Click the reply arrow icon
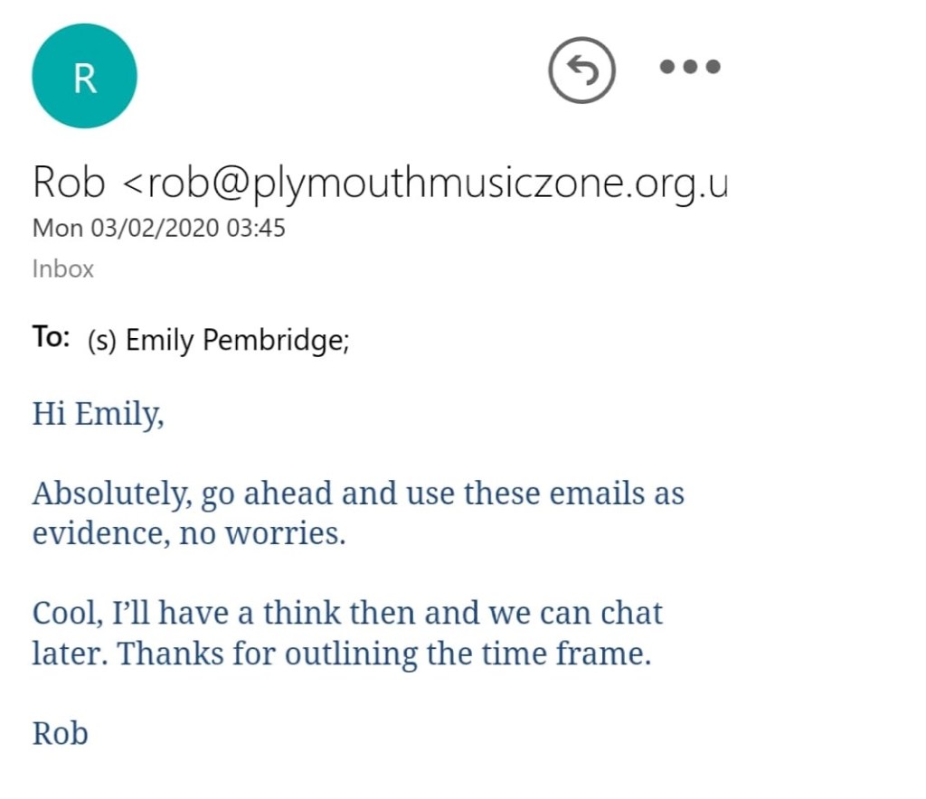This screenshot has width=926, height=799. point(581,70)
